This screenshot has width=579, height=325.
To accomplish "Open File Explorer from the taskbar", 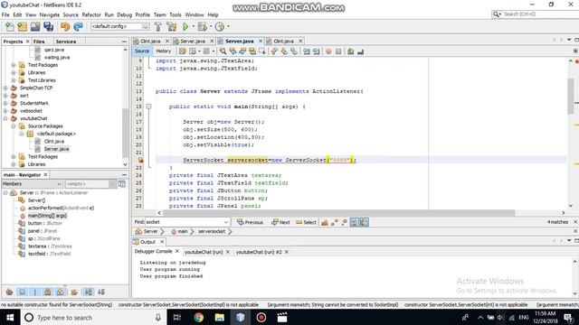I will [x=220, y=317].
